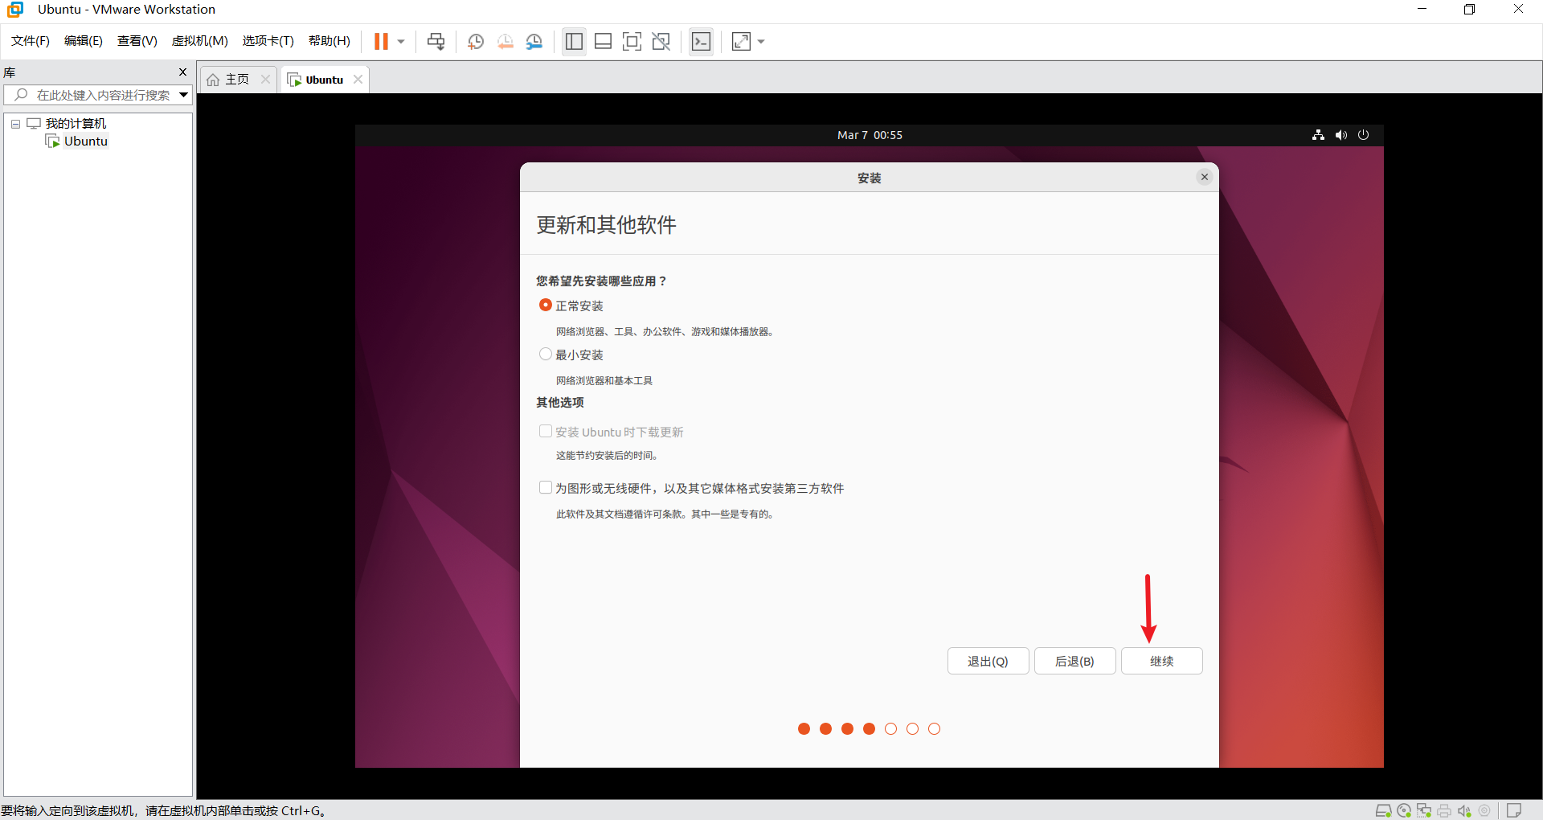1543x820 pixels.
Task: Click the Ubuntu power icon in top bar
Action: point(1363,135)
